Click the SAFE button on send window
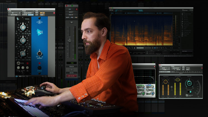The image size is (208, 117). pos(67,17)
